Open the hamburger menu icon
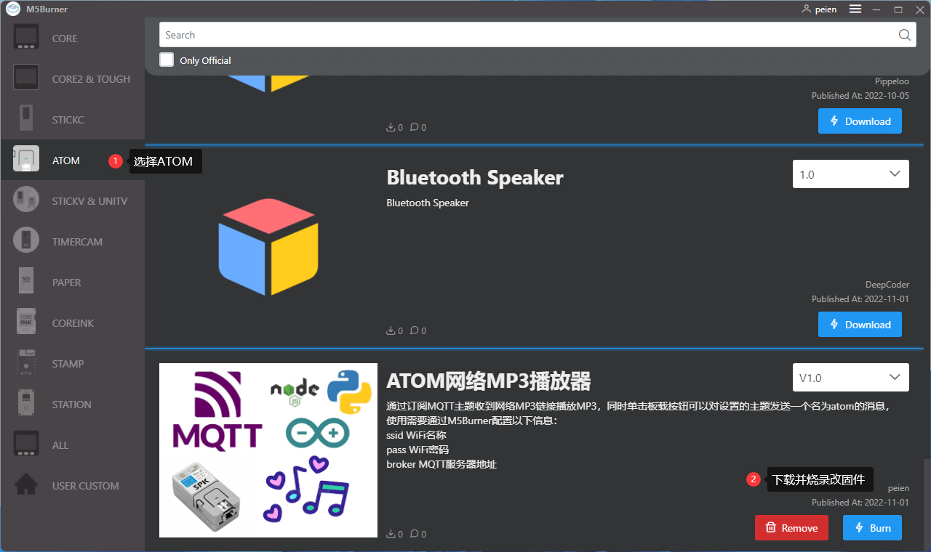This screenshot has height=552, width=931. click(x=855, y=9)
